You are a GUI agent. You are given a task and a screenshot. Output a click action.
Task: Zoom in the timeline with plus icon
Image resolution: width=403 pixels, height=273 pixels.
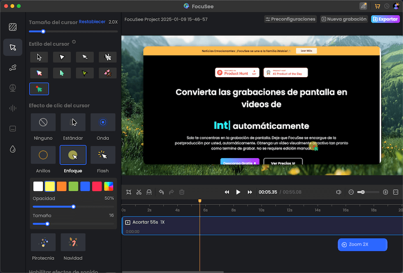pos(385,192)
